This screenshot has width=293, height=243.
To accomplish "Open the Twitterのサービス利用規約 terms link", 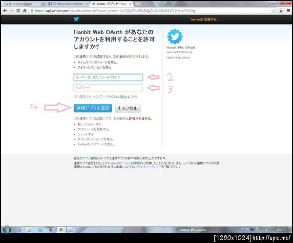I will pyautogui.click(x=125, y=163).
